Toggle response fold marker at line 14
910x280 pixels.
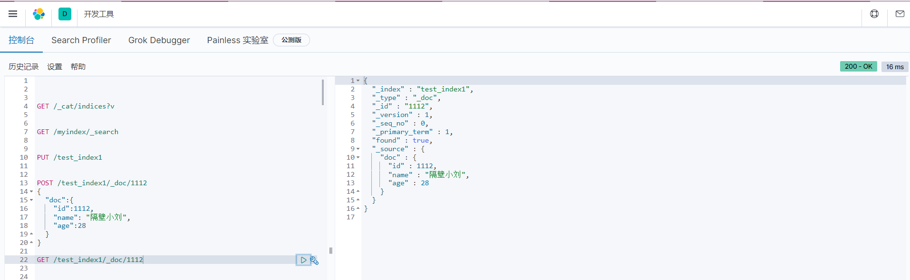(358, 191)
